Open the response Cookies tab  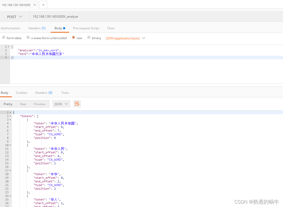pyautogui.click(x=22, y=92)
